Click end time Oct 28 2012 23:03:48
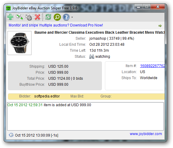The image size is (173, 148). pos(107,45)
